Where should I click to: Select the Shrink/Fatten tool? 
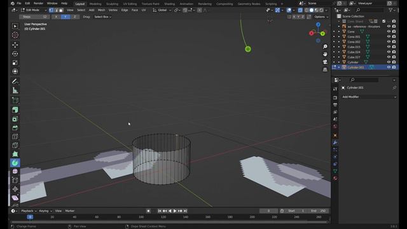15,190
